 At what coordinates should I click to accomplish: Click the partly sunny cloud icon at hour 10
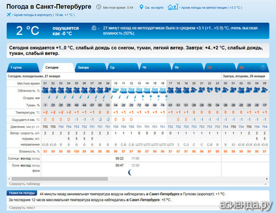(115, 90)
